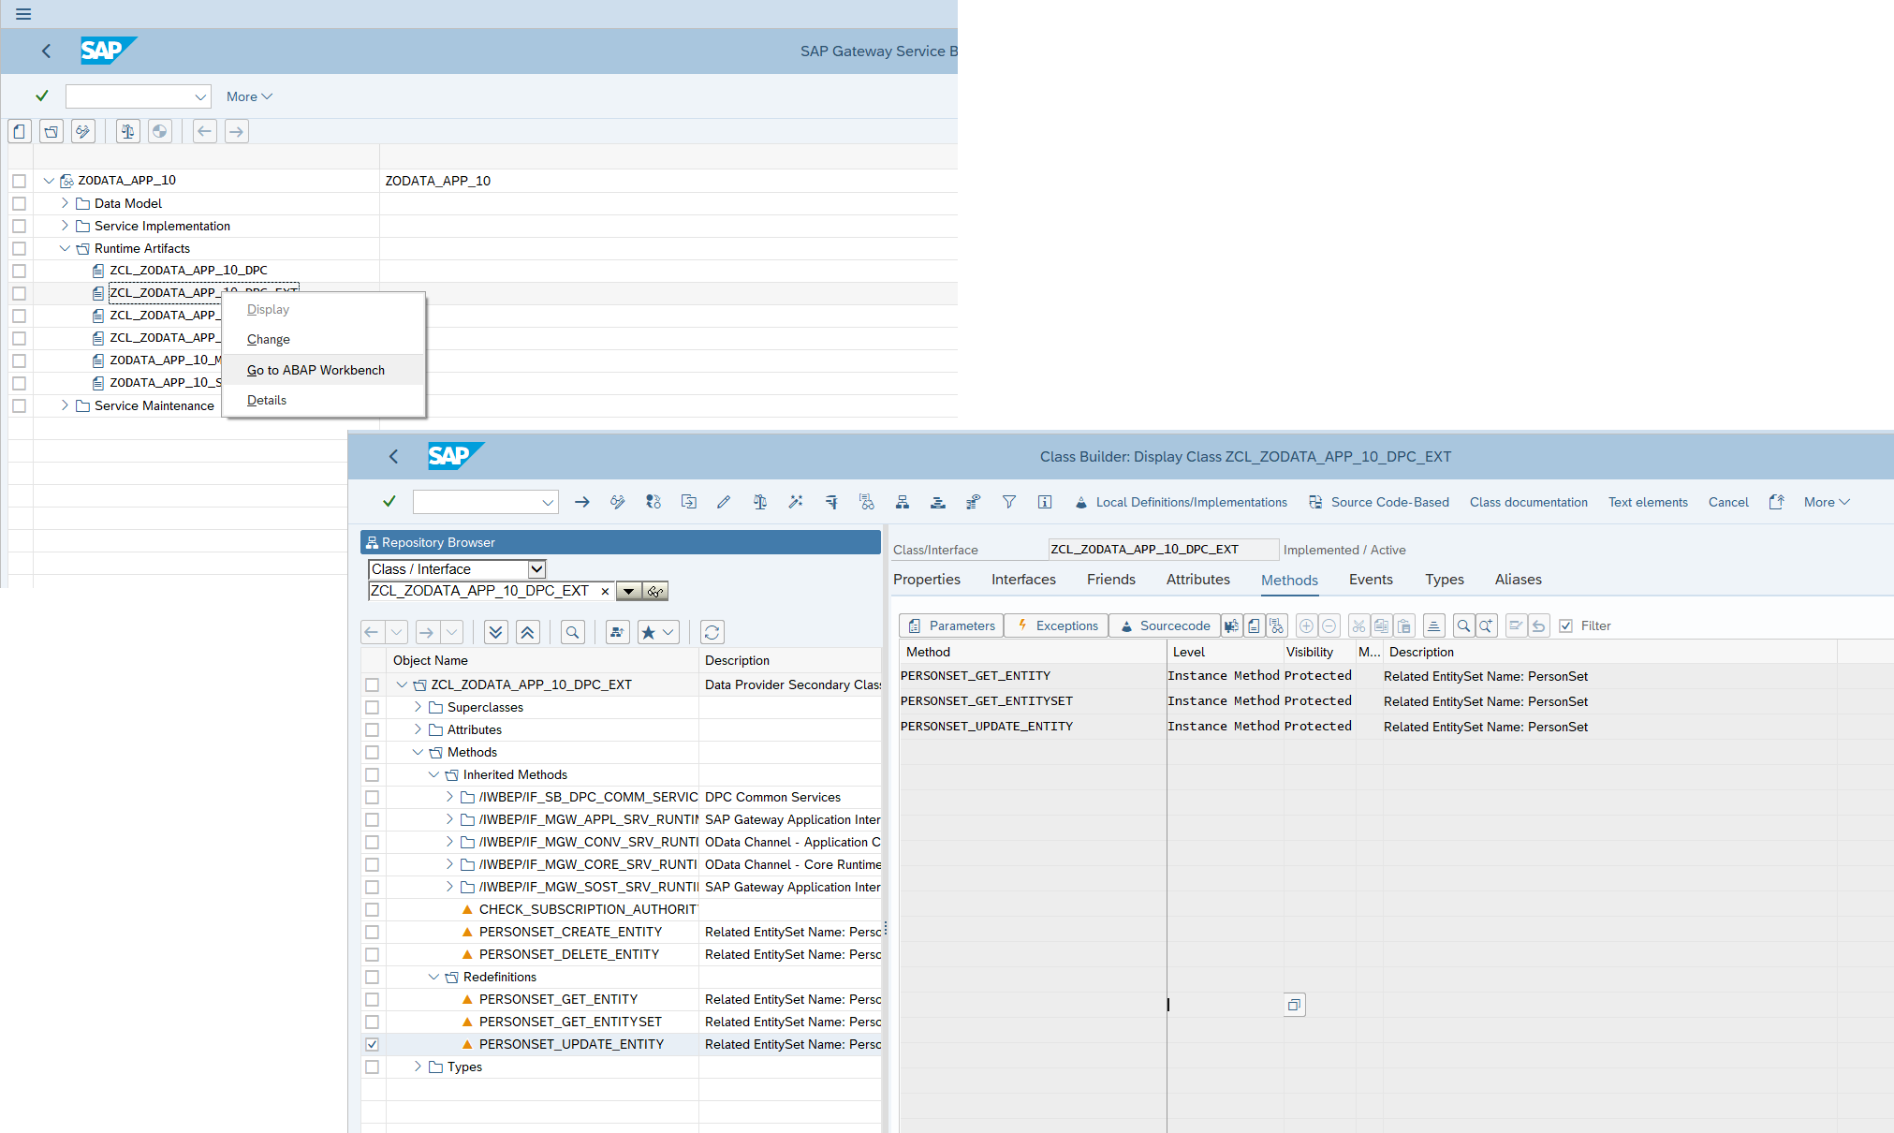This screenshot has height=1133, width=1894.
Task: Open the hamburger menu in Gateway window
Action: [x=23, y=14]
